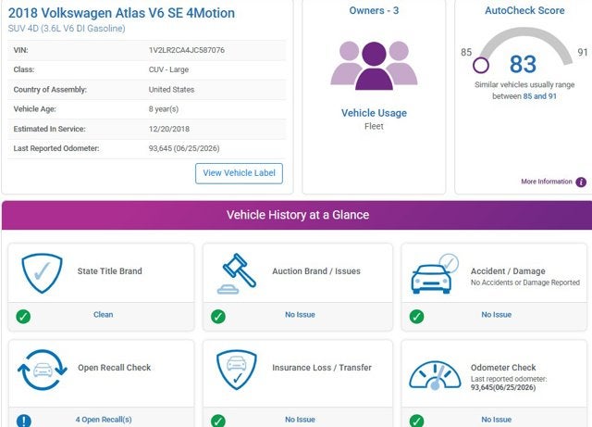This screenshot has width=592, height=427.
Task: Click the State Title Brand shield icon
Action: click(x=42, y=272)
